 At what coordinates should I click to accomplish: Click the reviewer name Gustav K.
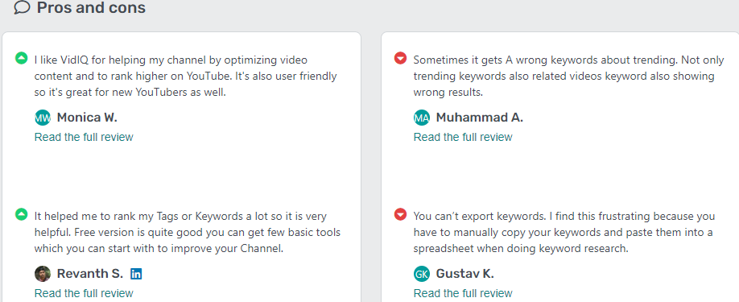click(x=464, y=274)
